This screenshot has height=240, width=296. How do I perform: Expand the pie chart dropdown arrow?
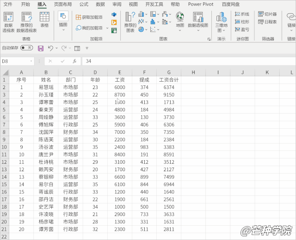coord(146,30)
